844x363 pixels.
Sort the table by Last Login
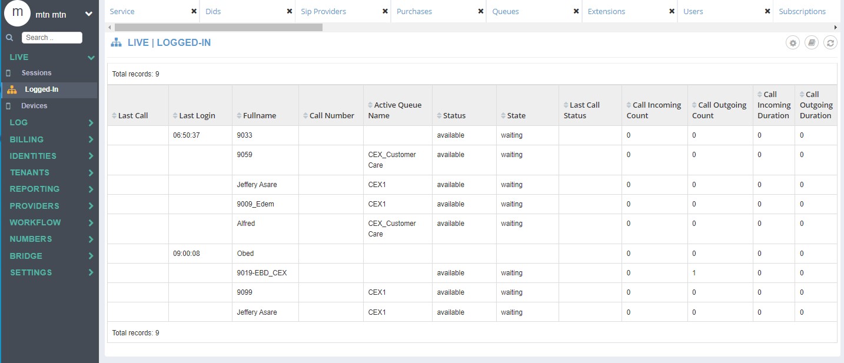[x=194, y=116]
